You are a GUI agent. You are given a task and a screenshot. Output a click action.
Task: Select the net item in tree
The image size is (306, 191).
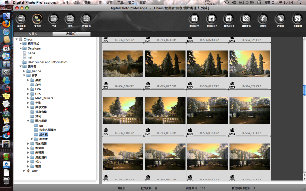(x=30, y=57)
